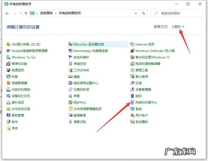Open the 电话和调制解调器 link

(x=148, y=64)
